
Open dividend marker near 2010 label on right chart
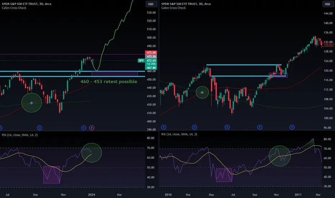point(164,127)
